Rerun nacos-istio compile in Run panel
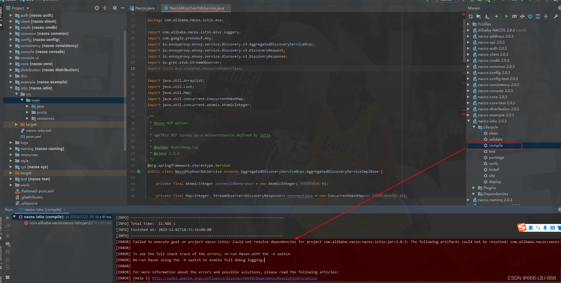Screen dimensions: 561x283 [8, 218]
